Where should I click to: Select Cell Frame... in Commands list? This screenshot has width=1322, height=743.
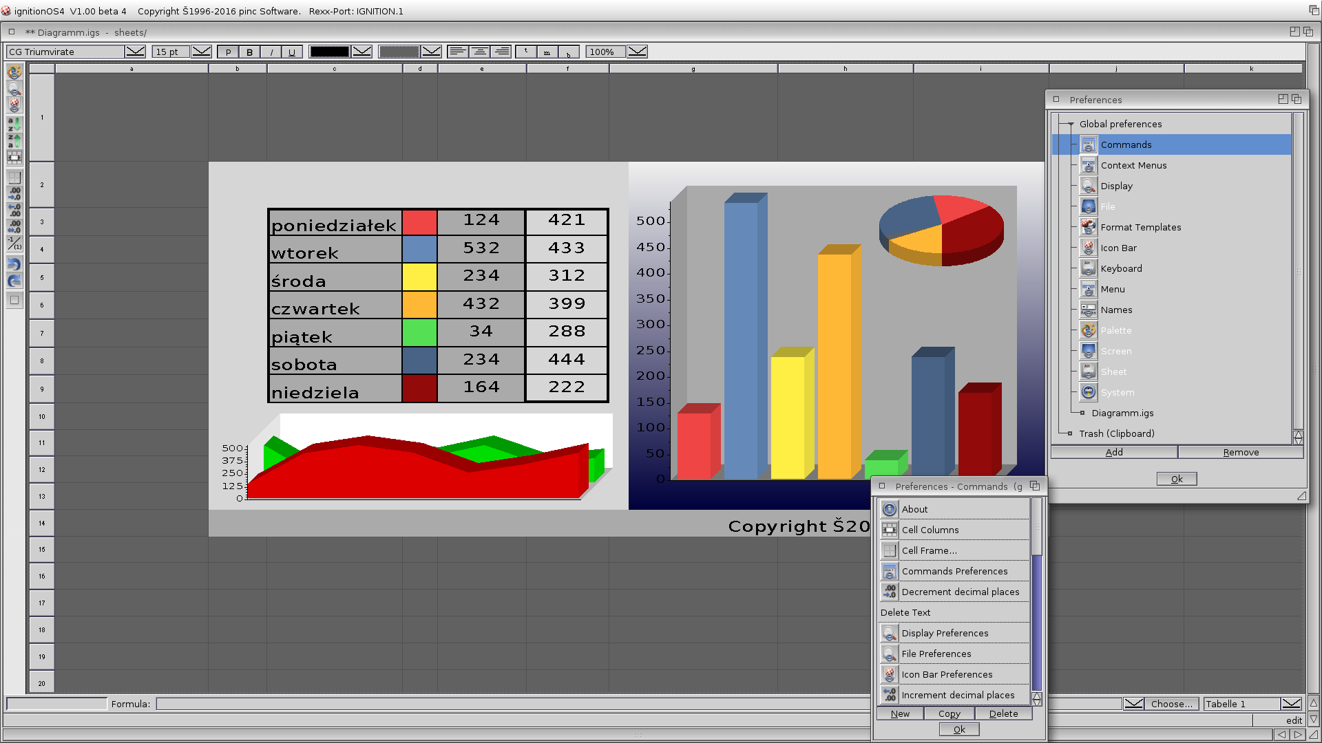tap(954, 550)
